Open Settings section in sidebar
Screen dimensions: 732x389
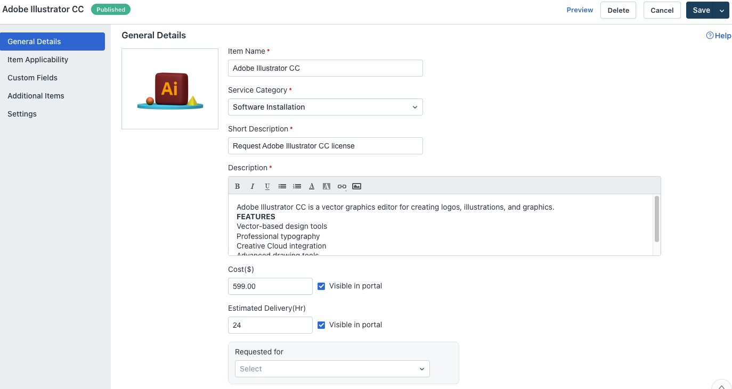22,114
